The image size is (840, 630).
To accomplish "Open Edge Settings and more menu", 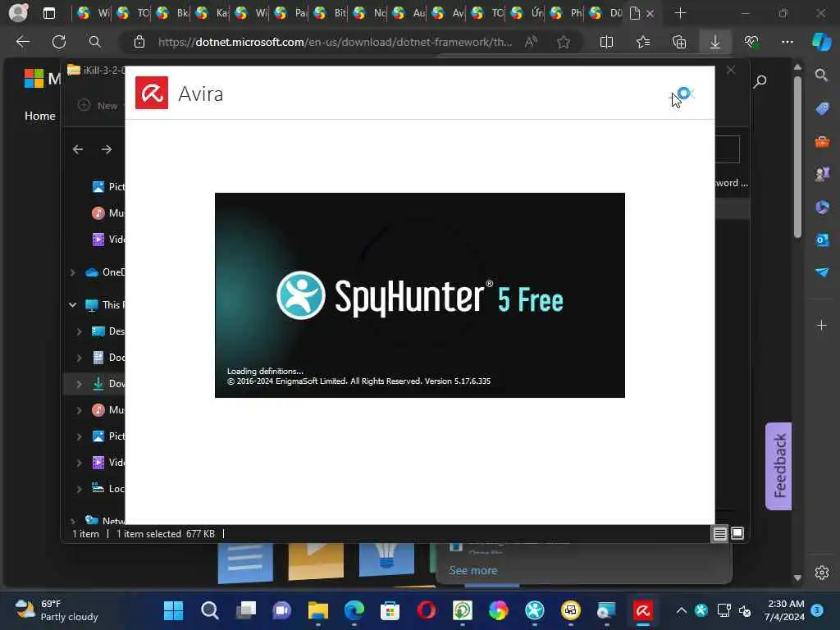I will point(787,42).
